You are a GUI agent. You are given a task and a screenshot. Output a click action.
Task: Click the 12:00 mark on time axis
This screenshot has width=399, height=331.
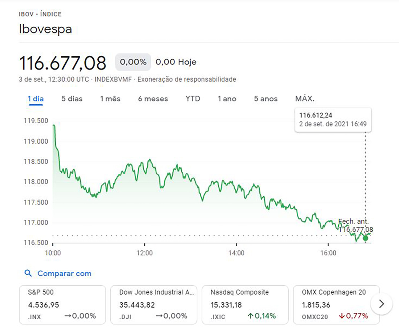pyautogui.click(x=144, y=252)
